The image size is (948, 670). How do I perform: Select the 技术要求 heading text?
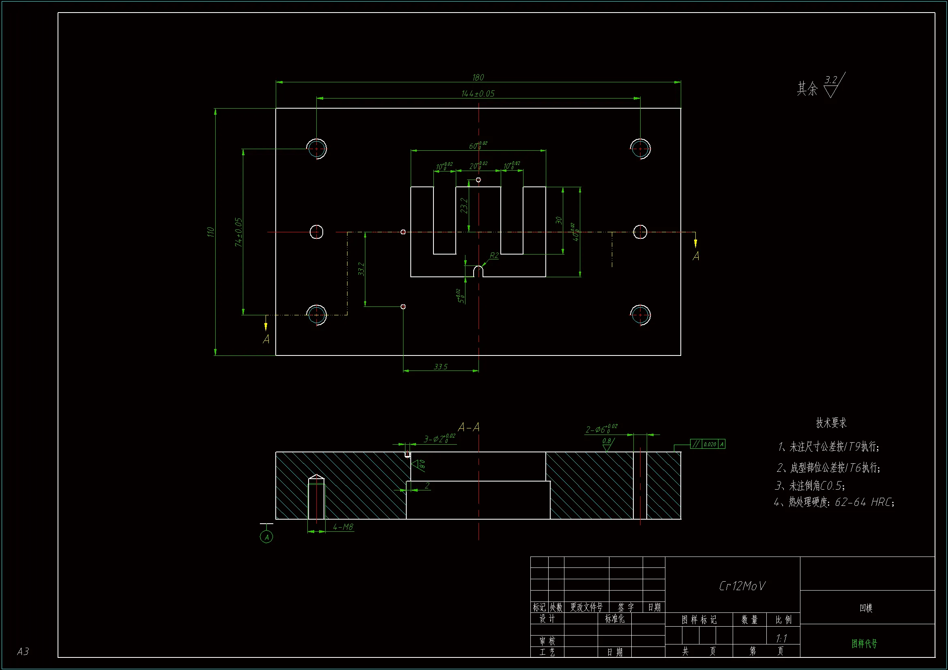click(x=831, y=423)
